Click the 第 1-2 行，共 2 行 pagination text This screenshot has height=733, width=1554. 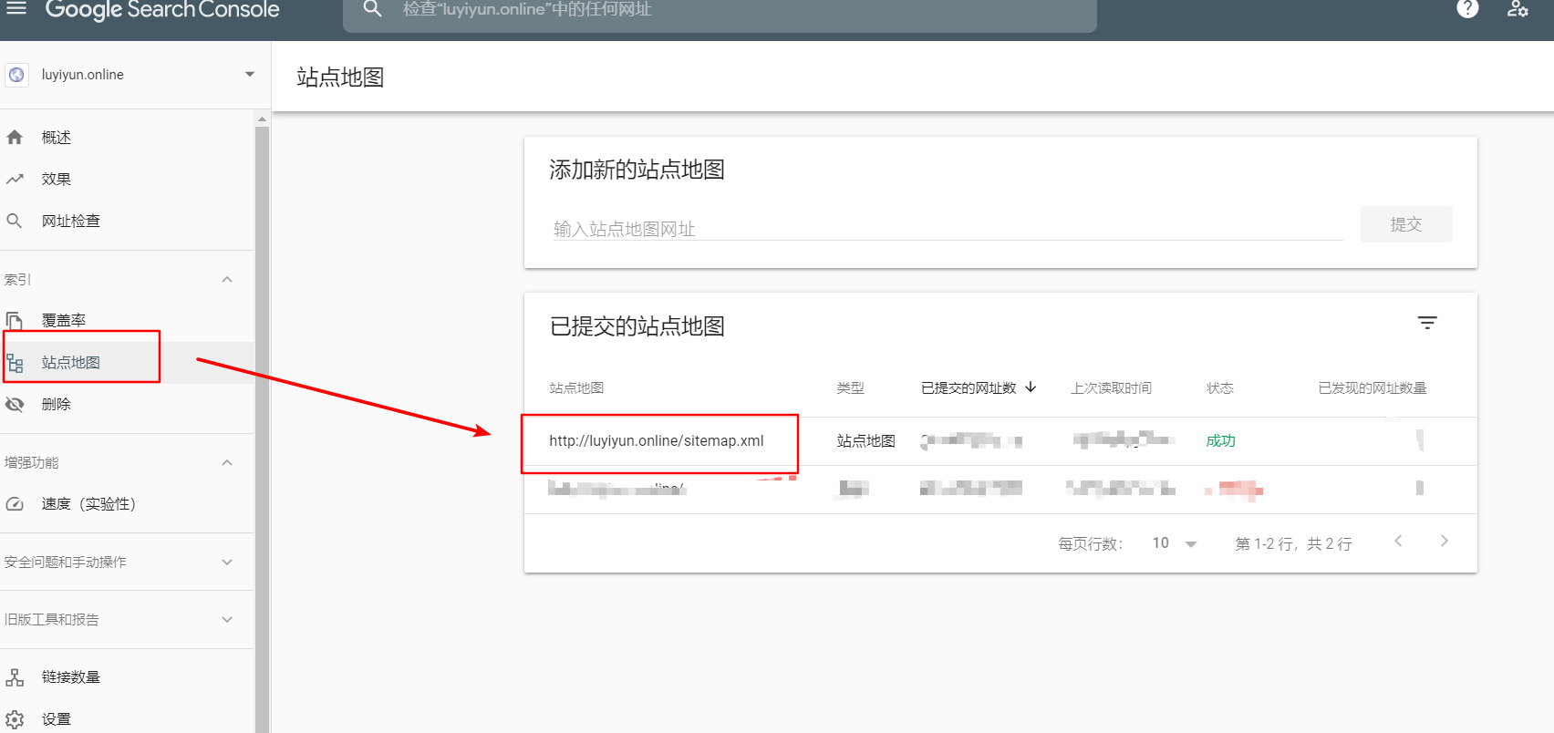[1293, 544]
